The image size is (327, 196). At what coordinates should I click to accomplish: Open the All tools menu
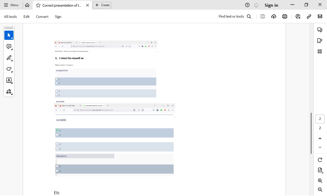tap(10, 17)
